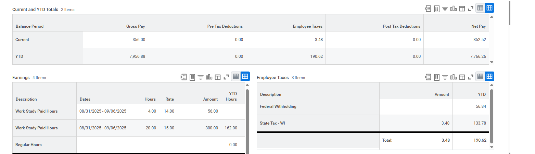Click current net pay value 352.52
535x154 pixels.
click(479, 40)
